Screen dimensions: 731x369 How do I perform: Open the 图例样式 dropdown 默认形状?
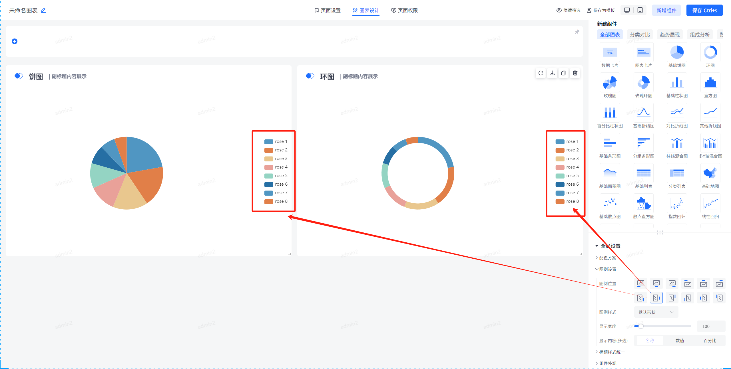coord(656,312)
